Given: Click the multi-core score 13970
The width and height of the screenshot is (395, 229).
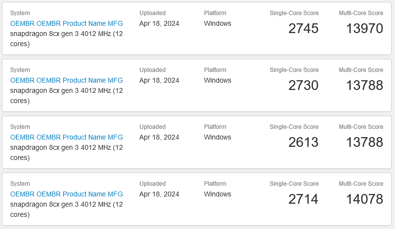Looking at the screenshot, I should 364,29.
